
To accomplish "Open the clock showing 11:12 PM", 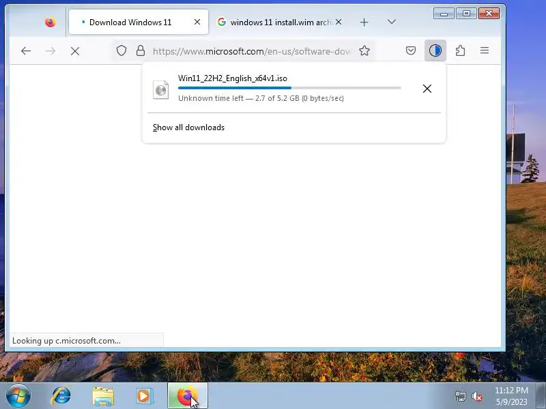I will tap(511, 396).
